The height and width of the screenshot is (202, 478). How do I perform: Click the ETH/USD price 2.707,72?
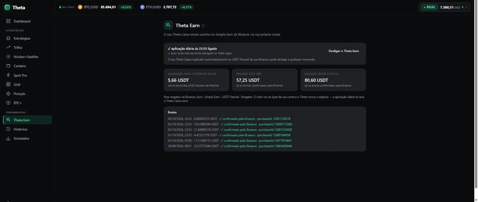(x=170, y=7)
